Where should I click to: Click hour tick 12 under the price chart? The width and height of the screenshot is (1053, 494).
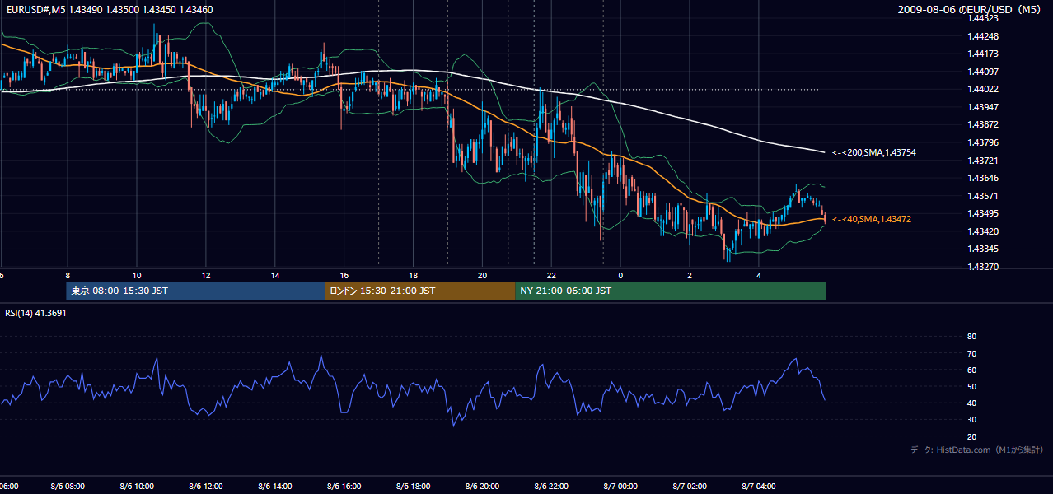tap(206, 275)
